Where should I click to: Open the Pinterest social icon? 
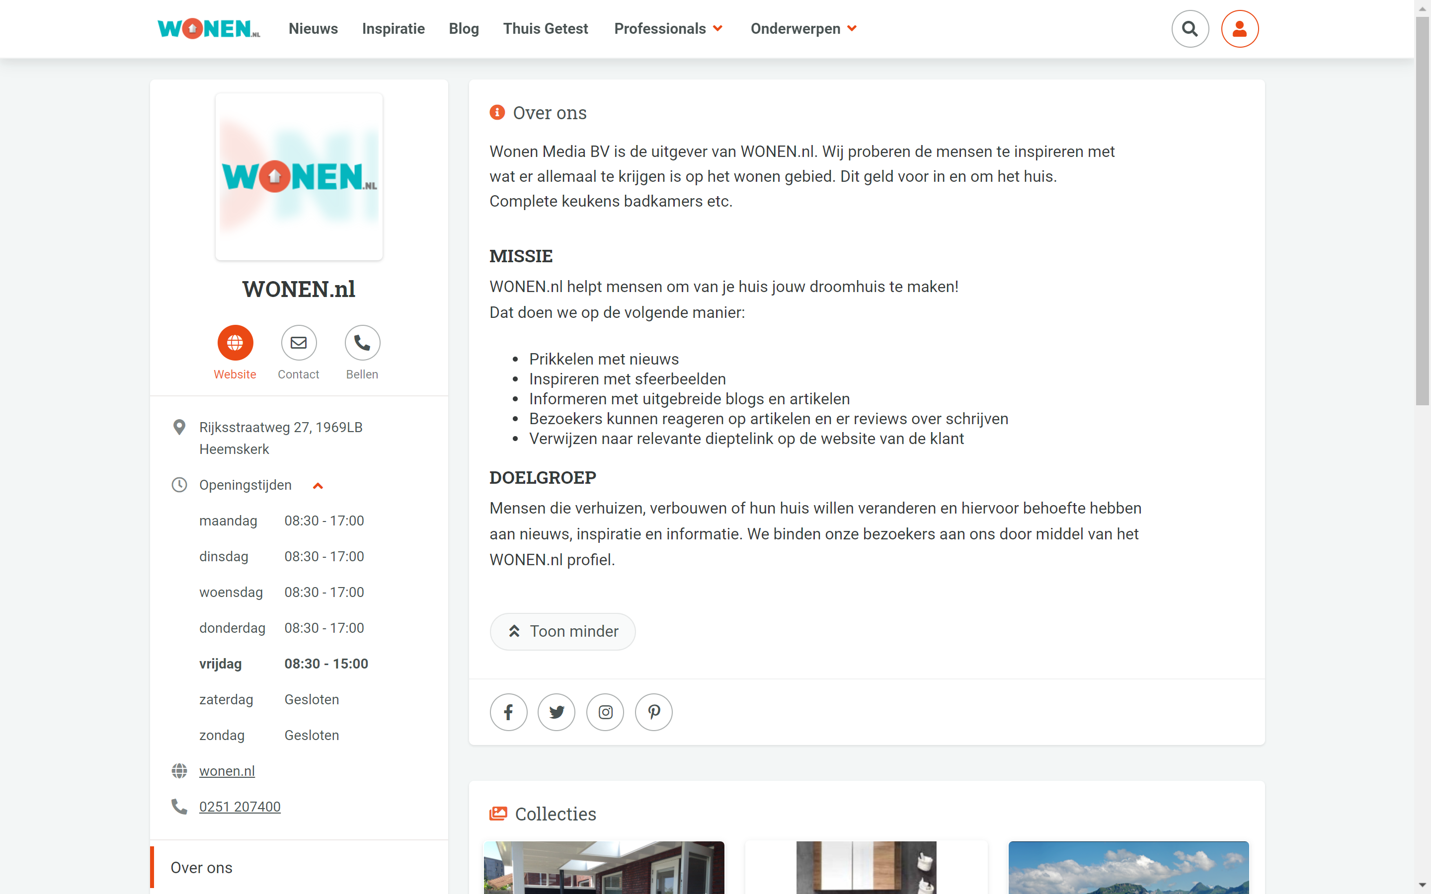pyautogui.click(x=653, y=712)
